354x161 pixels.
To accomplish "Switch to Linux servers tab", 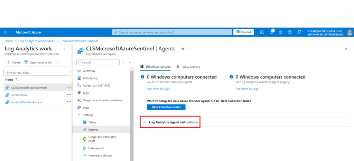I will click(188, 67).
